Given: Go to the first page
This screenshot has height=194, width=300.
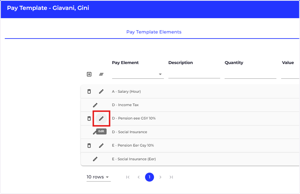Looking at the screenshot, I should tap(128, 177).
